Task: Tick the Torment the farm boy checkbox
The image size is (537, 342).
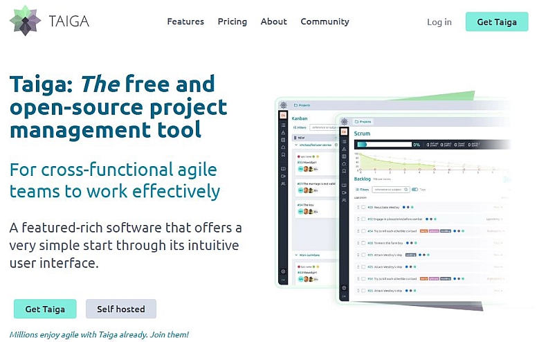Action: [363, 242]
